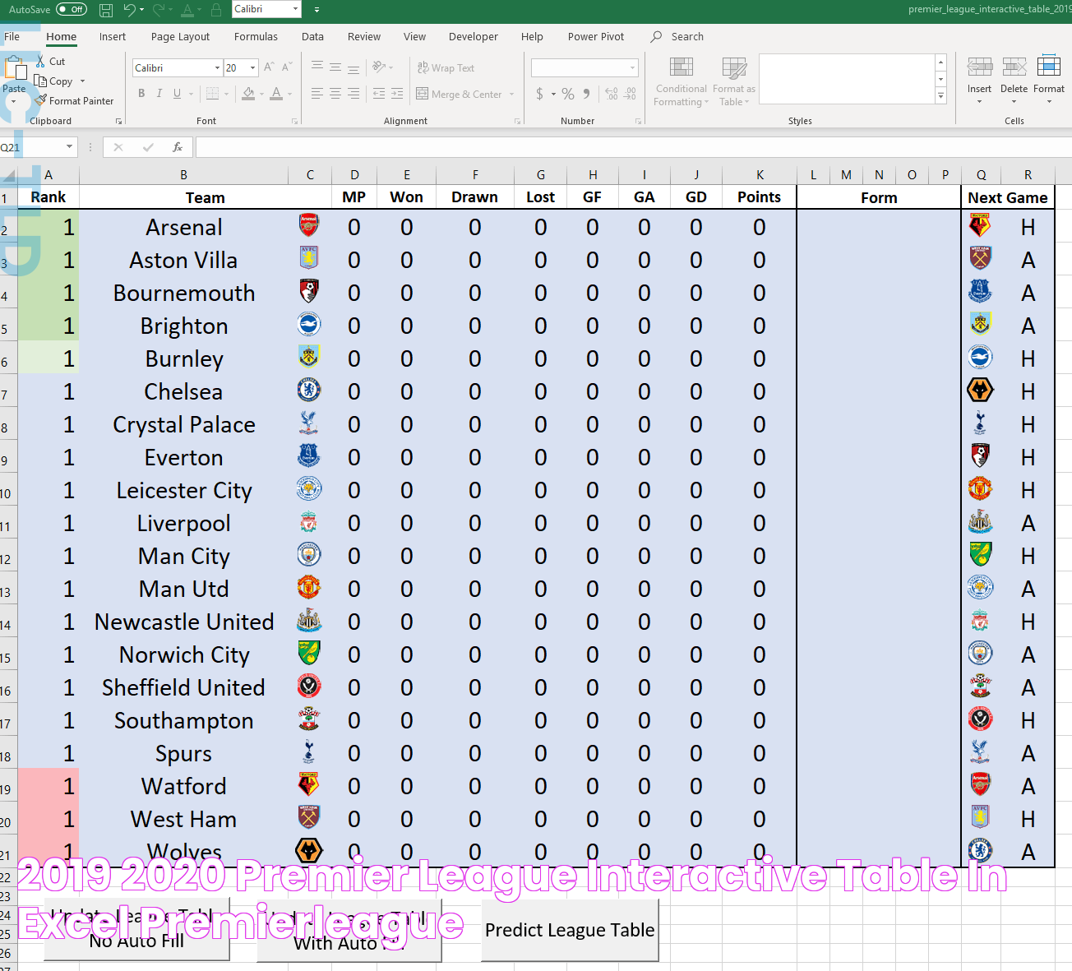
Task: Click the Liverpool team name cell
Action: [x=184, y=523]
